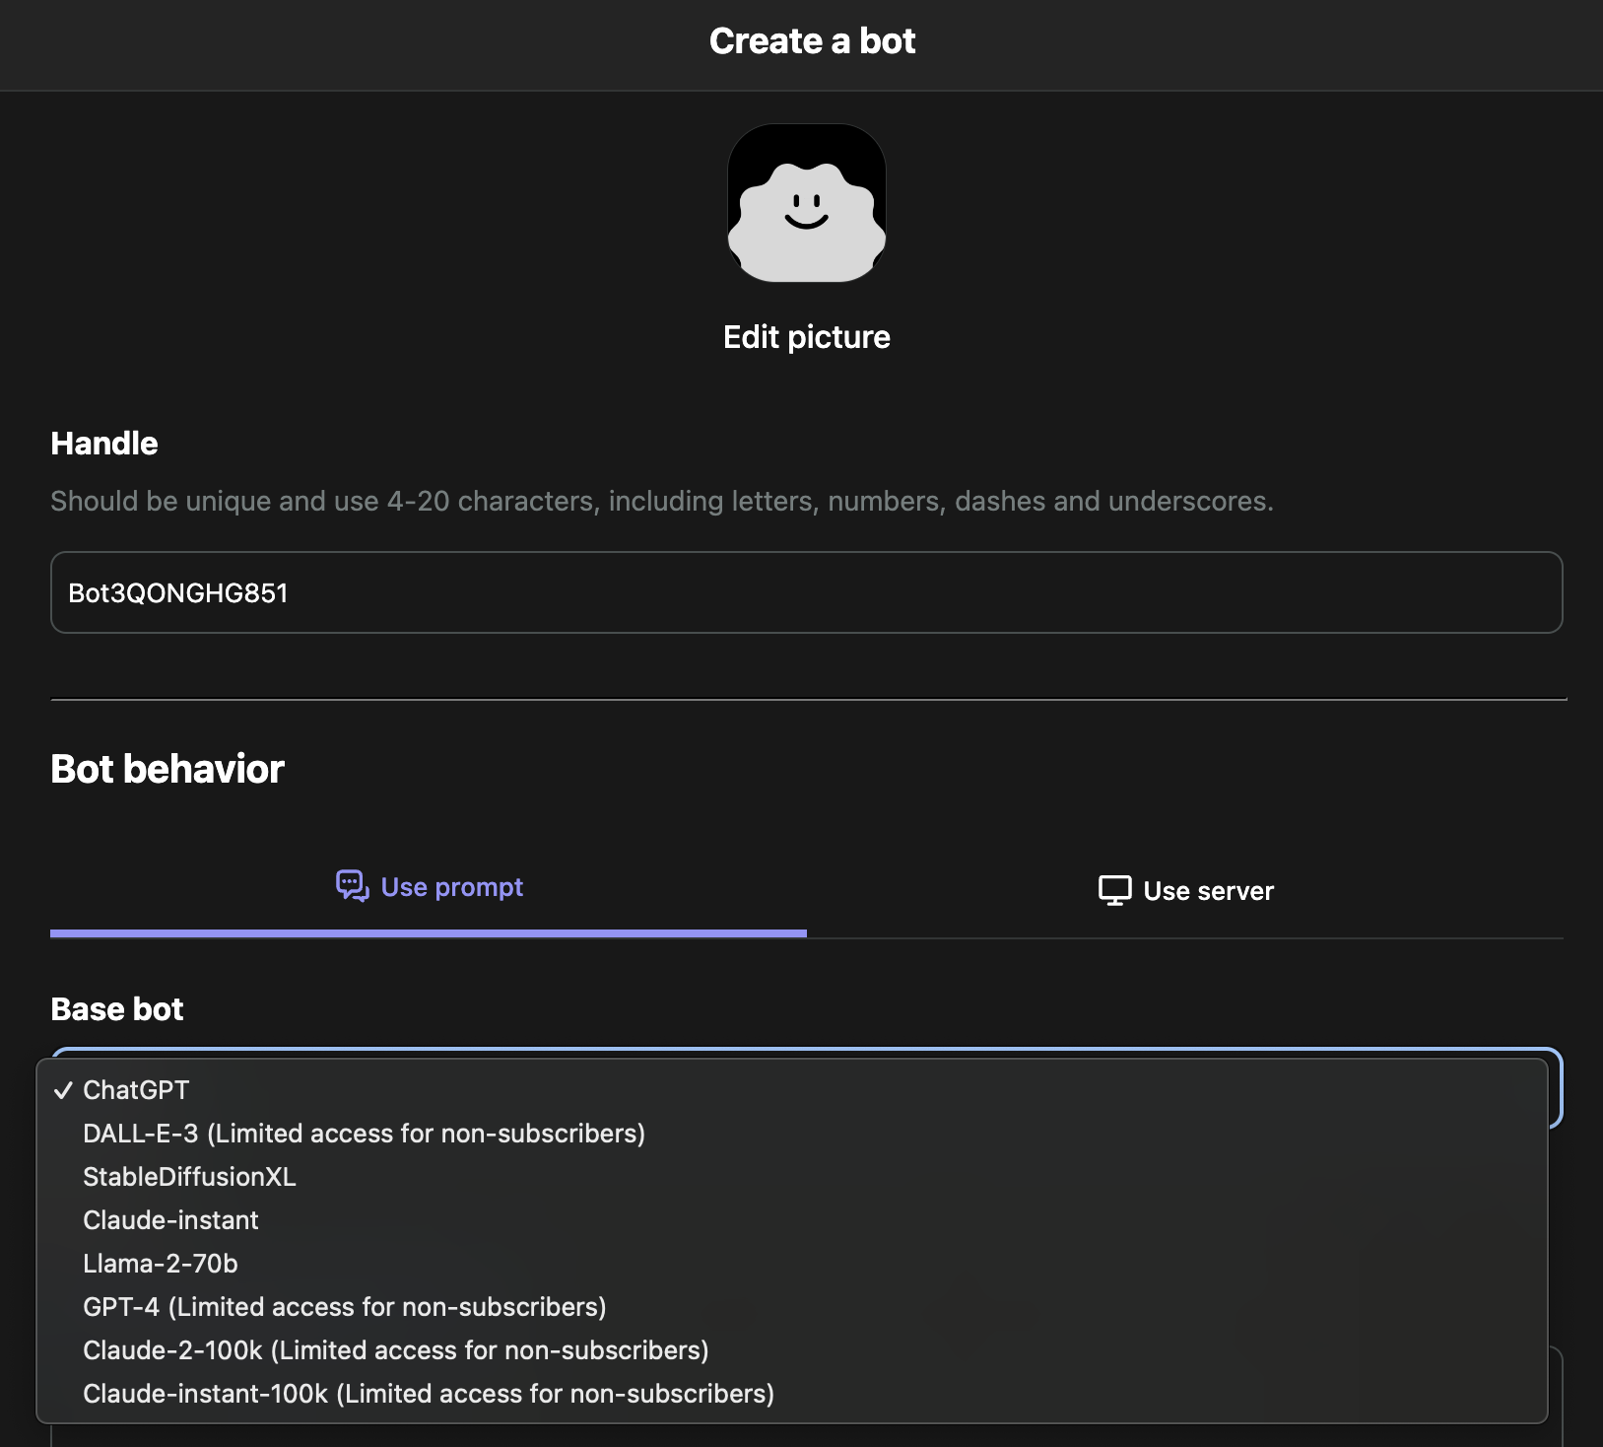Click the chat bubble icon beside Use prompt
The height and width of the screenshot is (1447, 1603).
pyautogui.click(x=352, y=886)
